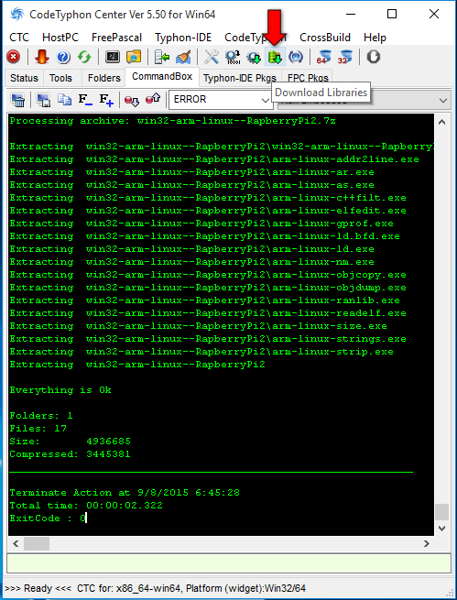Click the gear with green arrow icon

[254, 57]
